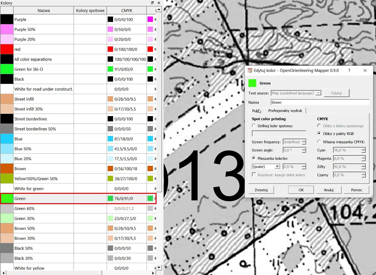Confirm the dialog with OK
The height and width of the screenshot is (275, 376).
(301, 190)
